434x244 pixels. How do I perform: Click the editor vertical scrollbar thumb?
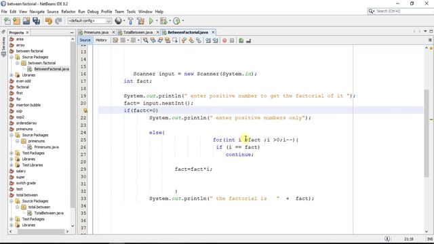pos(427,134)
